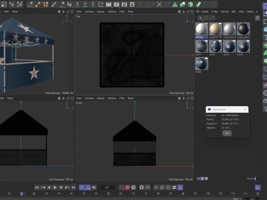Click the pan hand icon in Front viewport header
The height and width of the screenshot is (200, 267).
click(x=179, y=98)
